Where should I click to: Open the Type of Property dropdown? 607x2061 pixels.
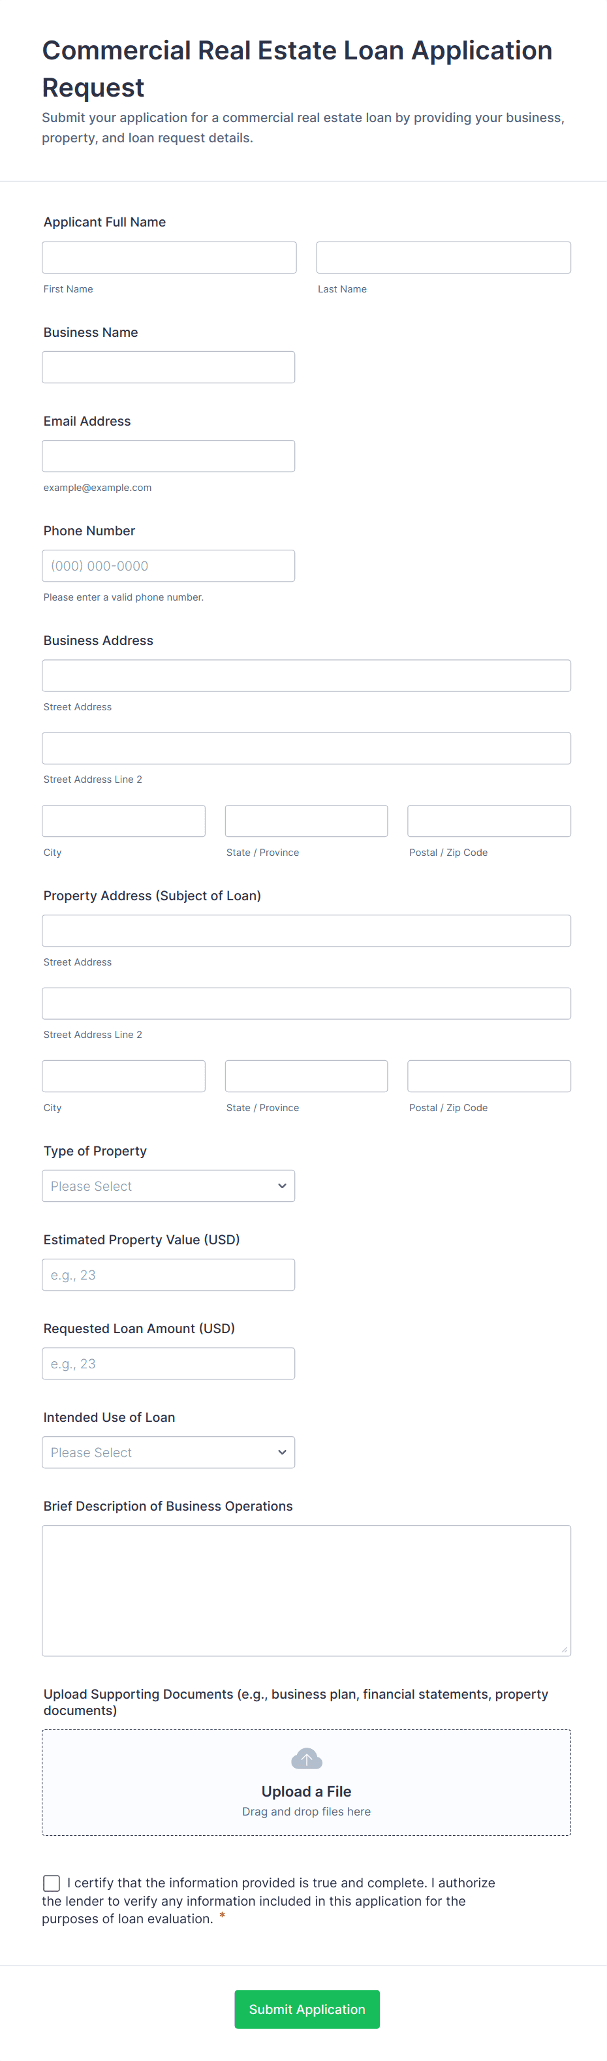pos(168,1186)
